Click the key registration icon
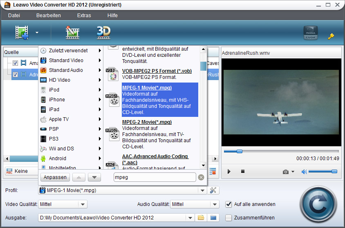Screen dimensions: 345x228 point(331,36)
